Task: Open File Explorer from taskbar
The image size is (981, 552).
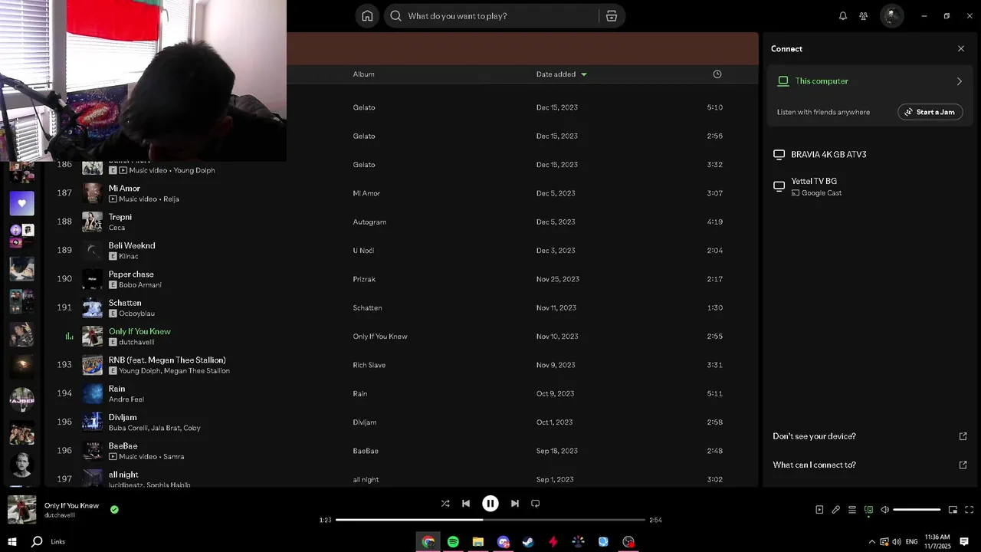Action: tap(478, 542)
